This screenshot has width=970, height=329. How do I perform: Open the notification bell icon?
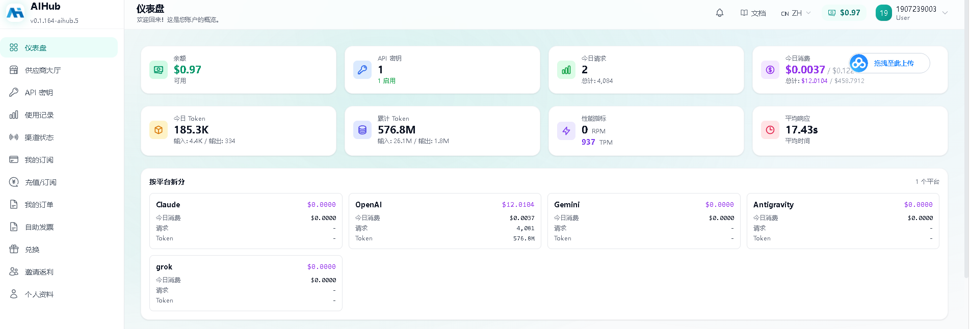pos(720,13)
